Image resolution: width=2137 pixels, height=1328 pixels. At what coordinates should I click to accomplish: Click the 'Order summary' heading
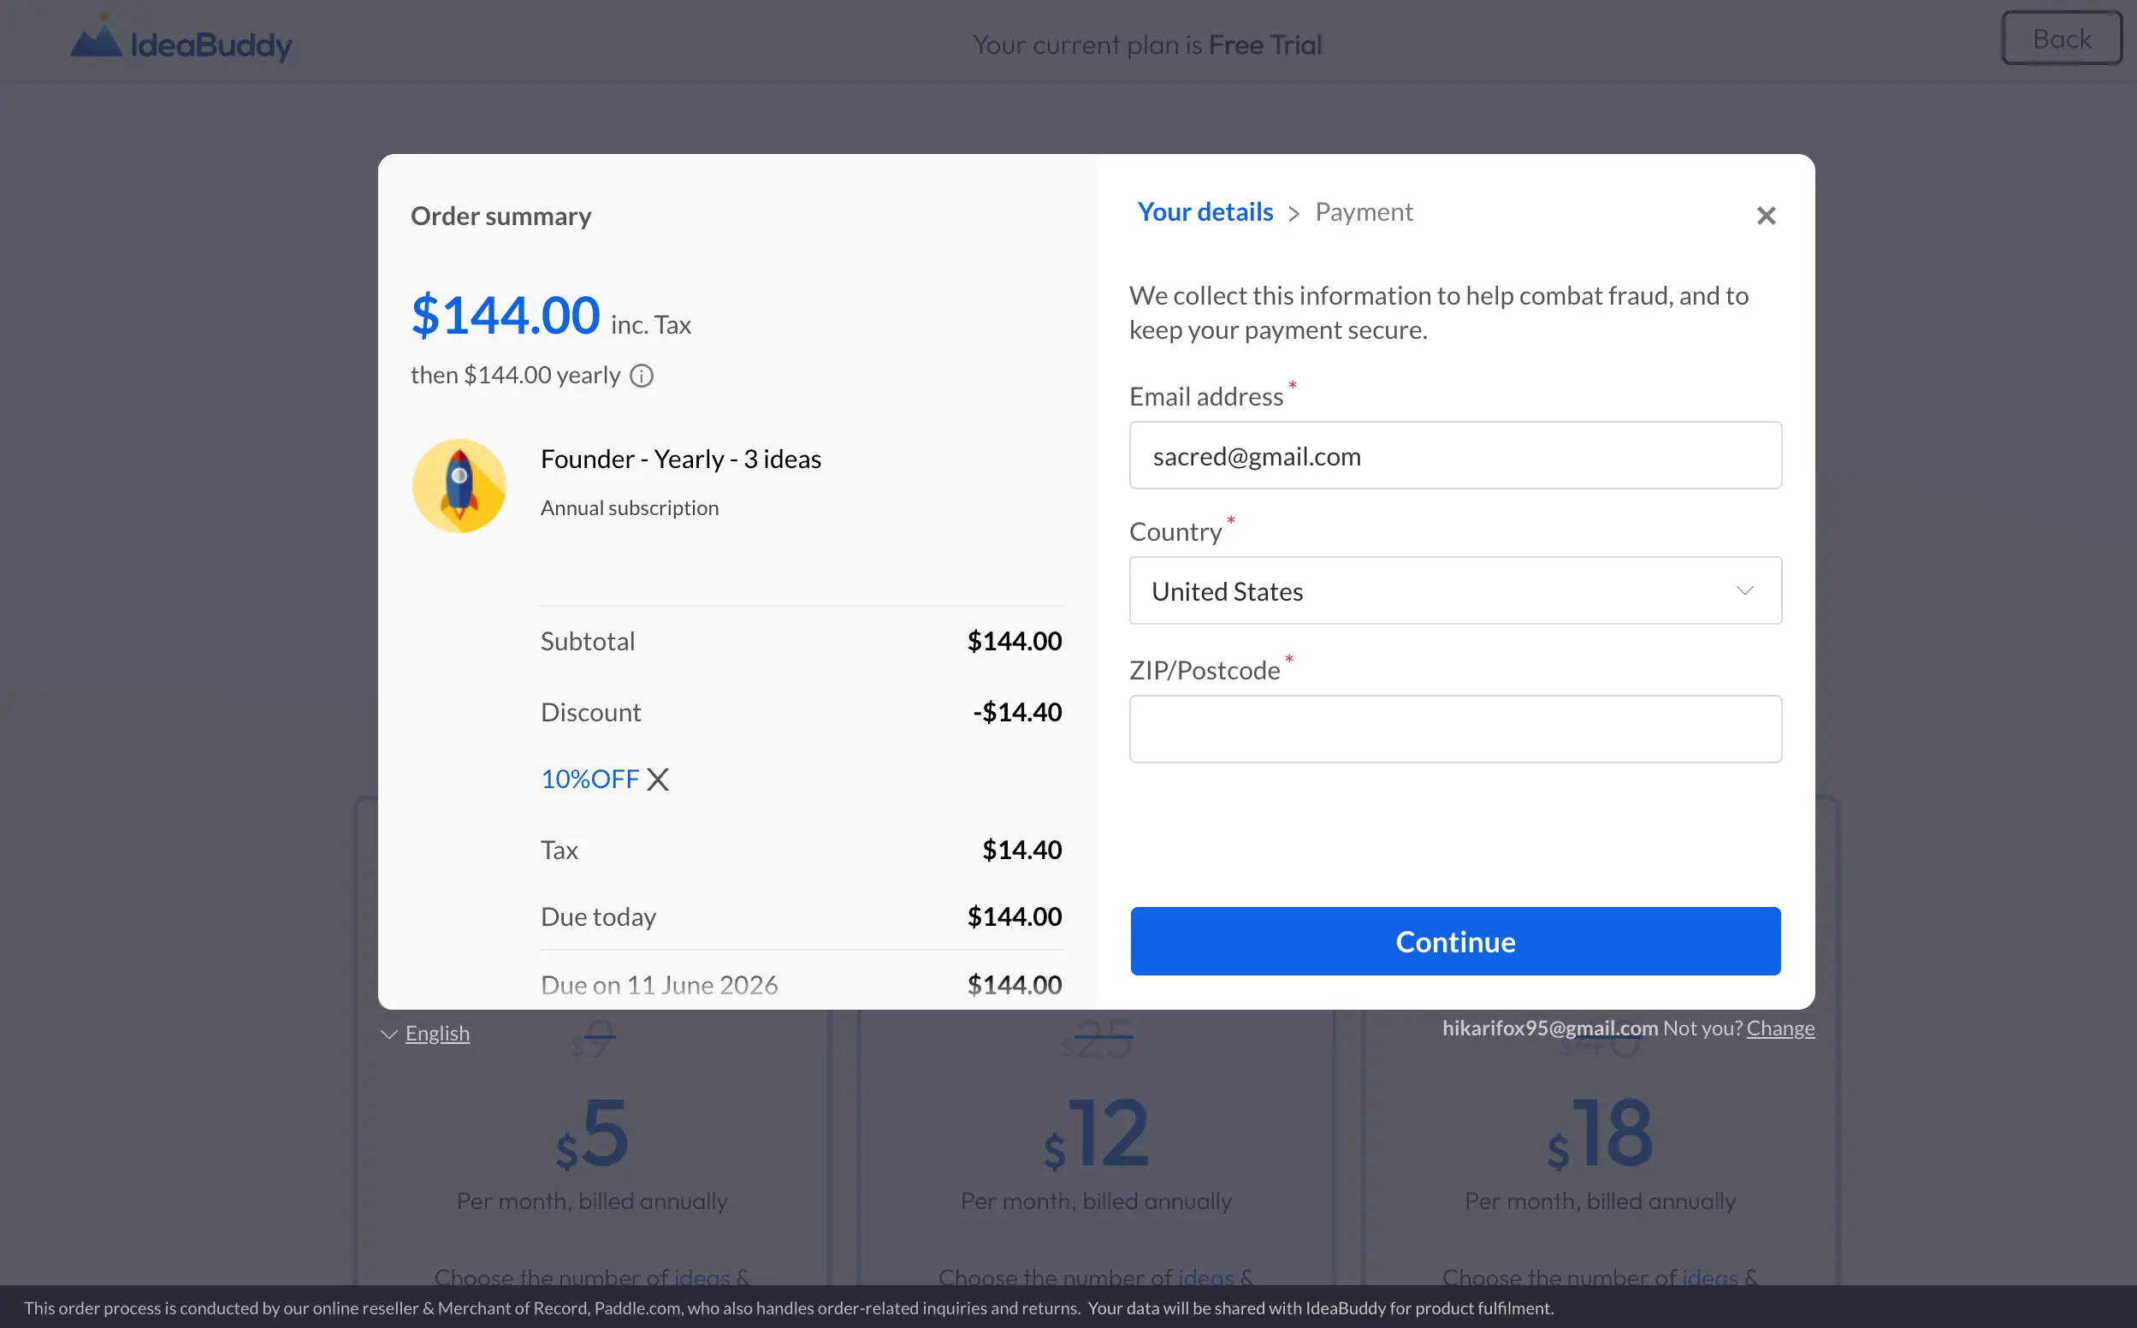(500, 216)
